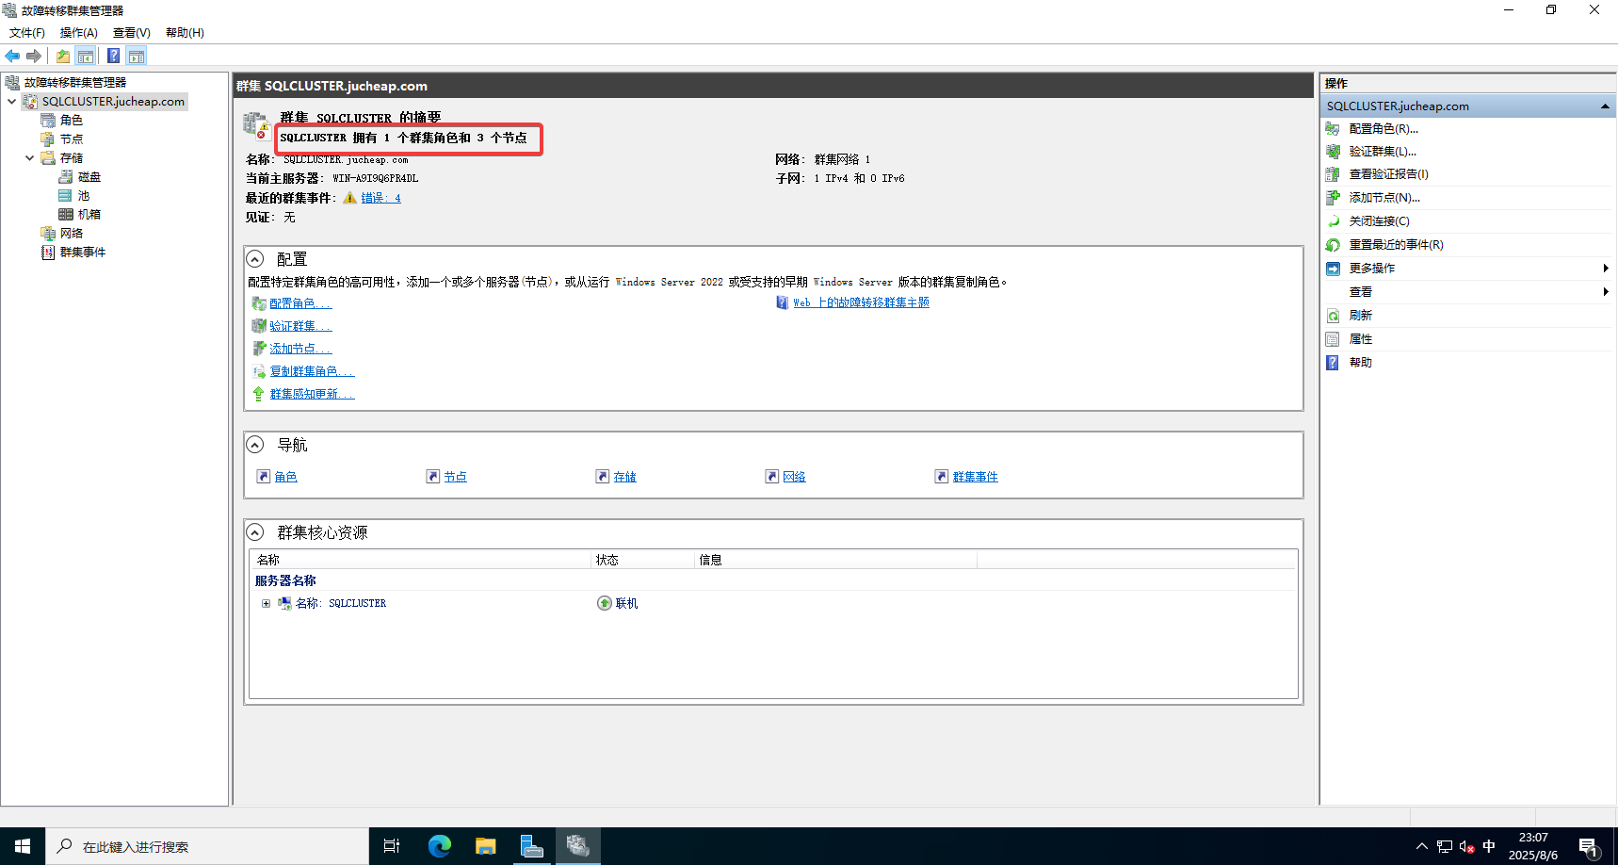Open the 文件(F) menu

point(27,32)
